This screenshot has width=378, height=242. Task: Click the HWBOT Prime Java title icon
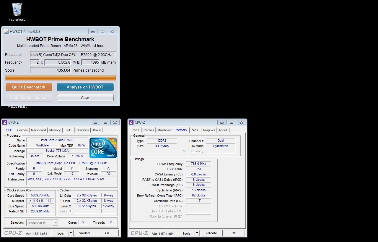6,31
